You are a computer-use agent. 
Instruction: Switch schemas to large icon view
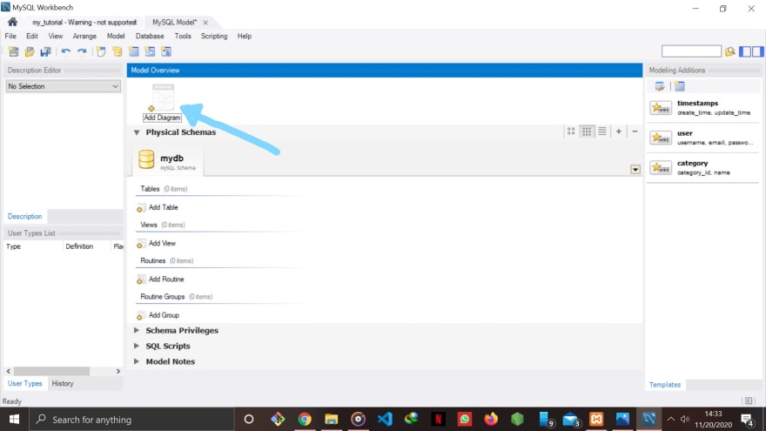click(571, 131)
